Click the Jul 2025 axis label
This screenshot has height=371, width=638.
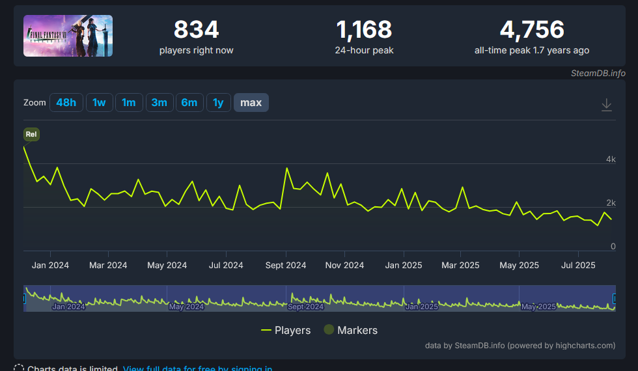click(578, 266)
